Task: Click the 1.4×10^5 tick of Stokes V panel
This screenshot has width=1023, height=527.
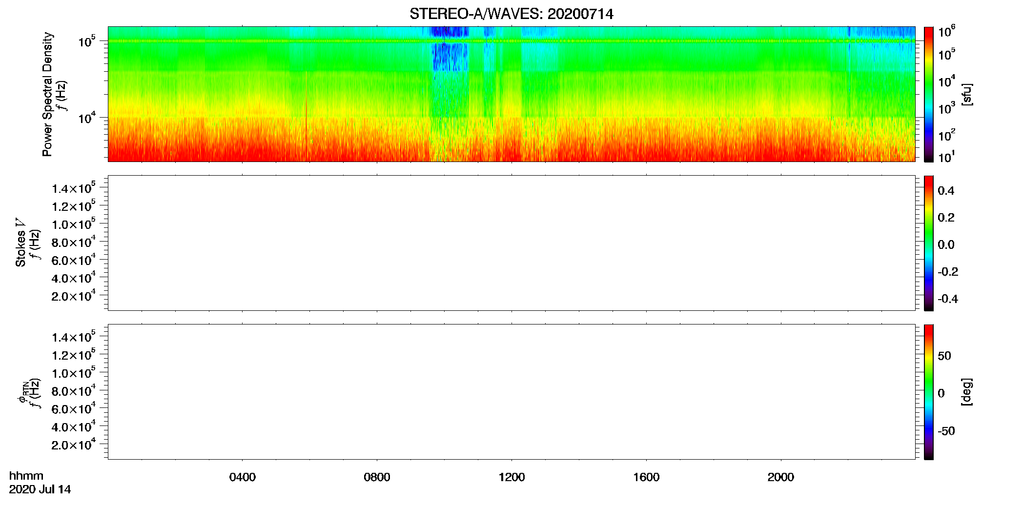Action: pyautogui.click(x=73, y=187)
